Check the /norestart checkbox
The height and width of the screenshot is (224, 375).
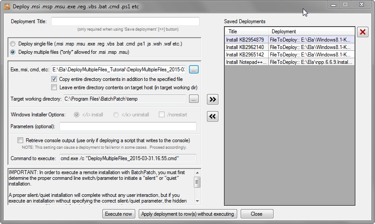pyautogui.click(x=161, y=115)
